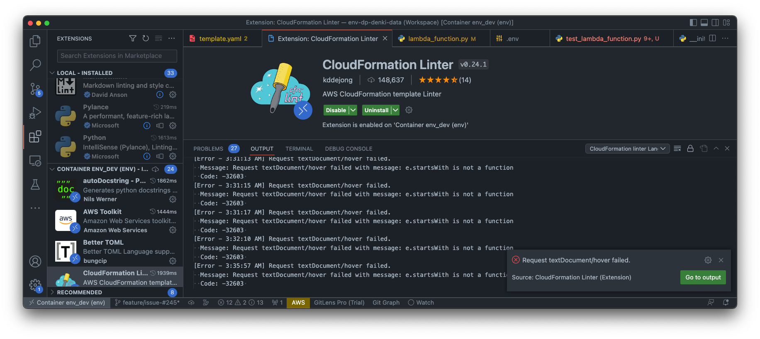Refresh the extensions list
This screenshot has height=339, width=760.
[x=146, y=38]
